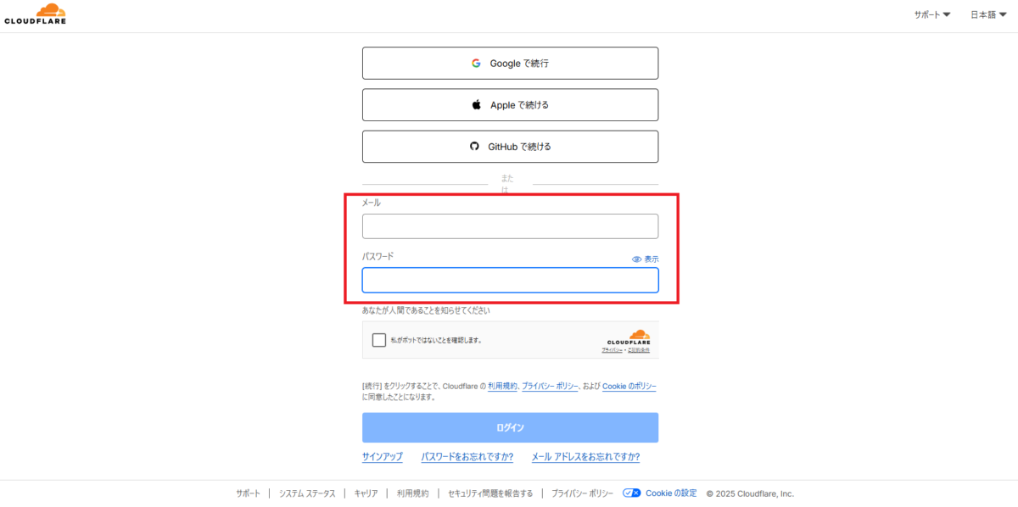Image resolution: width=1018 pixels, height=507 pixels.
Task: Click パスワードをお忘れですか? link
Action: click(x=467, y=457)
